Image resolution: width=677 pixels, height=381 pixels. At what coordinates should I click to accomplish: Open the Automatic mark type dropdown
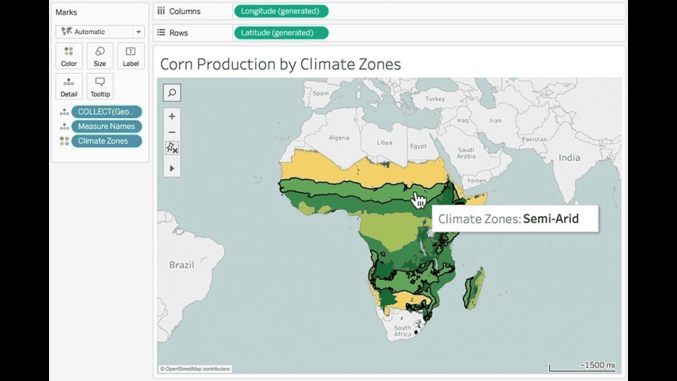tap(100, 32)
